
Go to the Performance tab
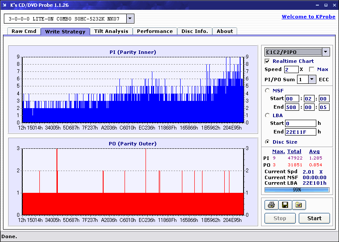155,31
